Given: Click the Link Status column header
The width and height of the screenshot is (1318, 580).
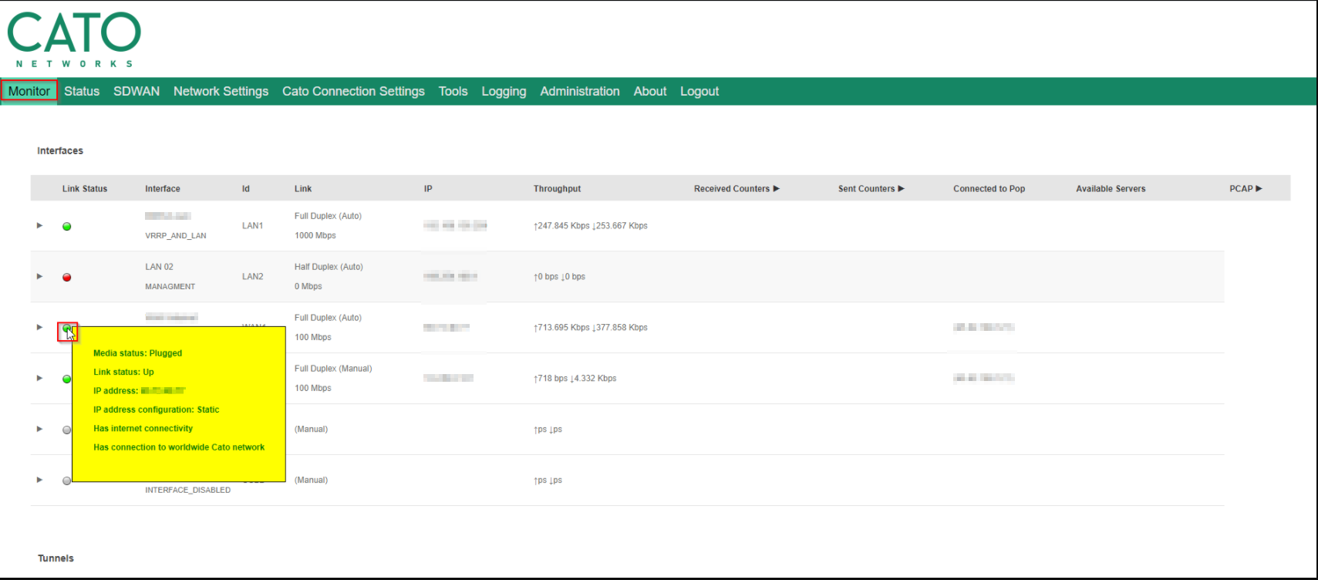Looking at the screenshot, I should (85, 189).
